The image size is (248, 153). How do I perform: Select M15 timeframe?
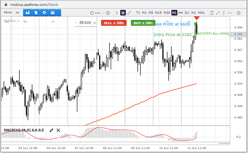tap(158, 13)
